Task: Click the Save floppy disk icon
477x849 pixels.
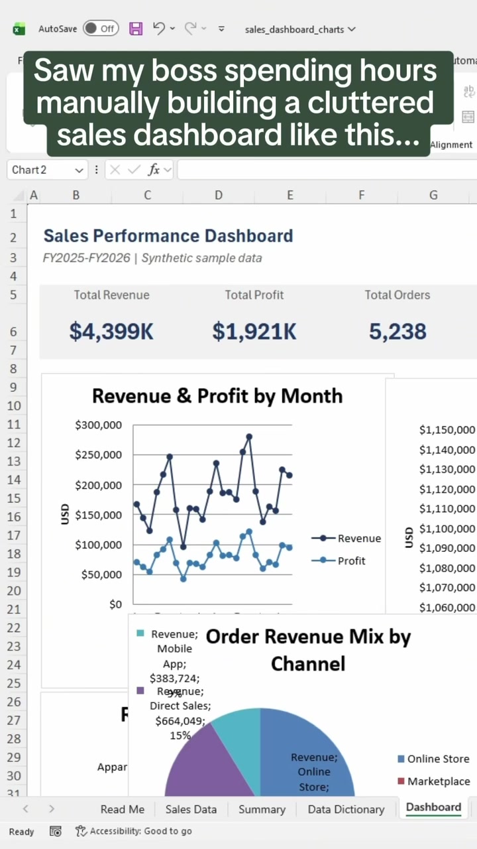Action: point(136,29)
